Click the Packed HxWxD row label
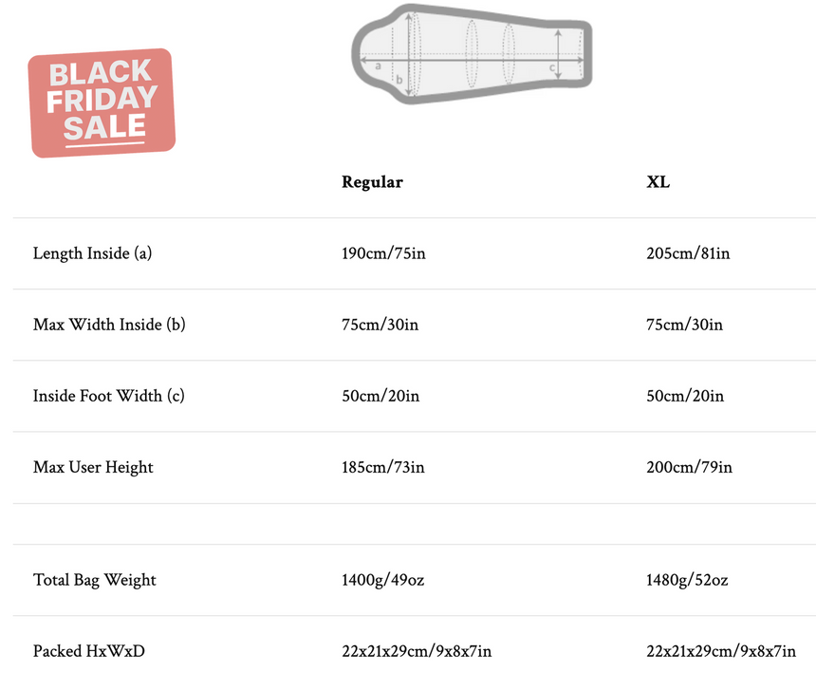The width and height of the screenshot is (816, 690). pyautogui.click(x=89, y=651)
